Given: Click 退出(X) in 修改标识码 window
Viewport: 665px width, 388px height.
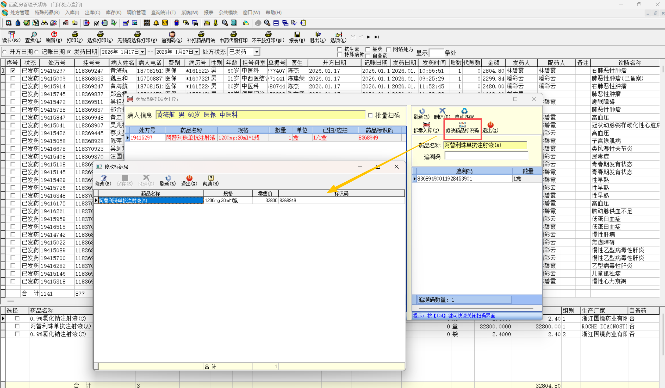Looking at the screenshot, I should point(189,180).
